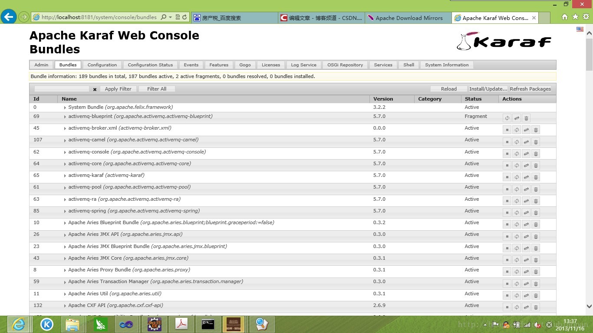593x333 pixels.
Task: Stop the activemq-core bundle
Action: click(507, 166)
